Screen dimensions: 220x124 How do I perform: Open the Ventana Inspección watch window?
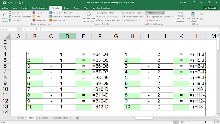180,17
